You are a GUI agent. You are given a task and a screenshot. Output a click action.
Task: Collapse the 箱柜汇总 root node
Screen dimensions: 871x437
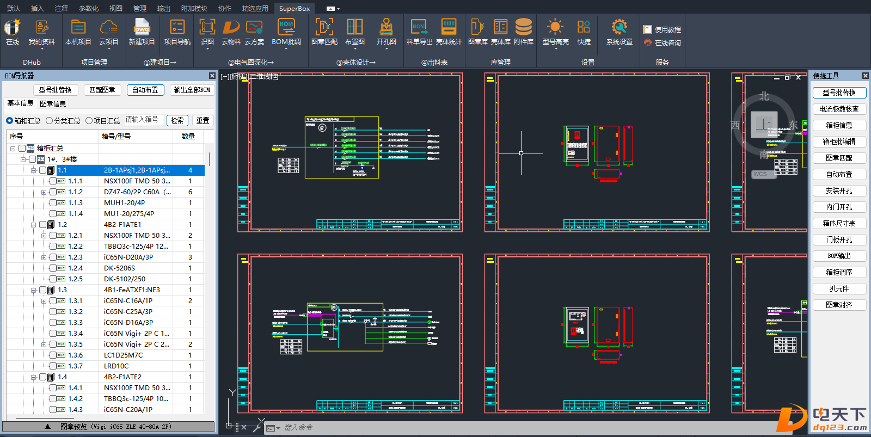(13, 149)
